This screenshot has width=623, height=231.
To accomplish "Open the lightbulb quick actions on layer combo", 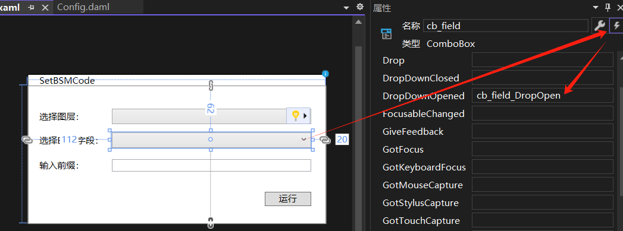I will pos(295,116).
